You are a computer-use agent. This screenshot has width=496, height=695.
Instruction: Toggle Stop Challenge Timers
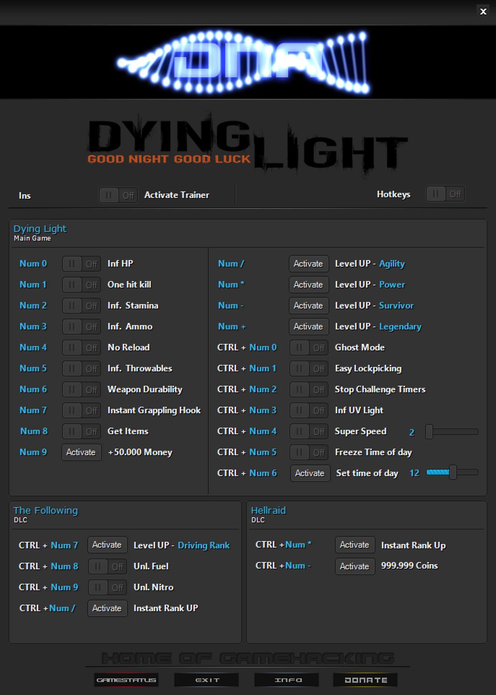[x=309, y=390]
